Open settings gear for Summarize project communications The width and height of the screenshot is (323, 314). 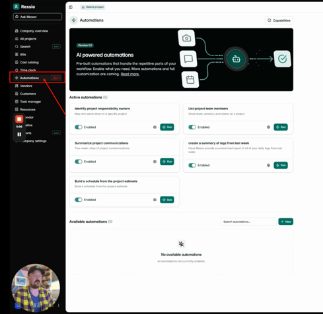[x=155, y=162]
